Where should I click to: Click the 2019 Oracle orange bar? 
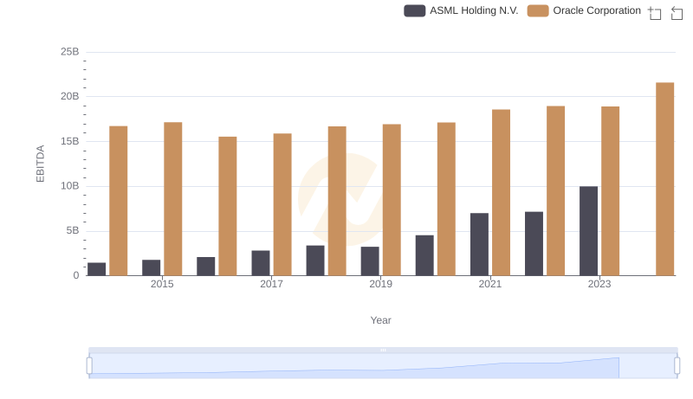click(x=392, y=200)
